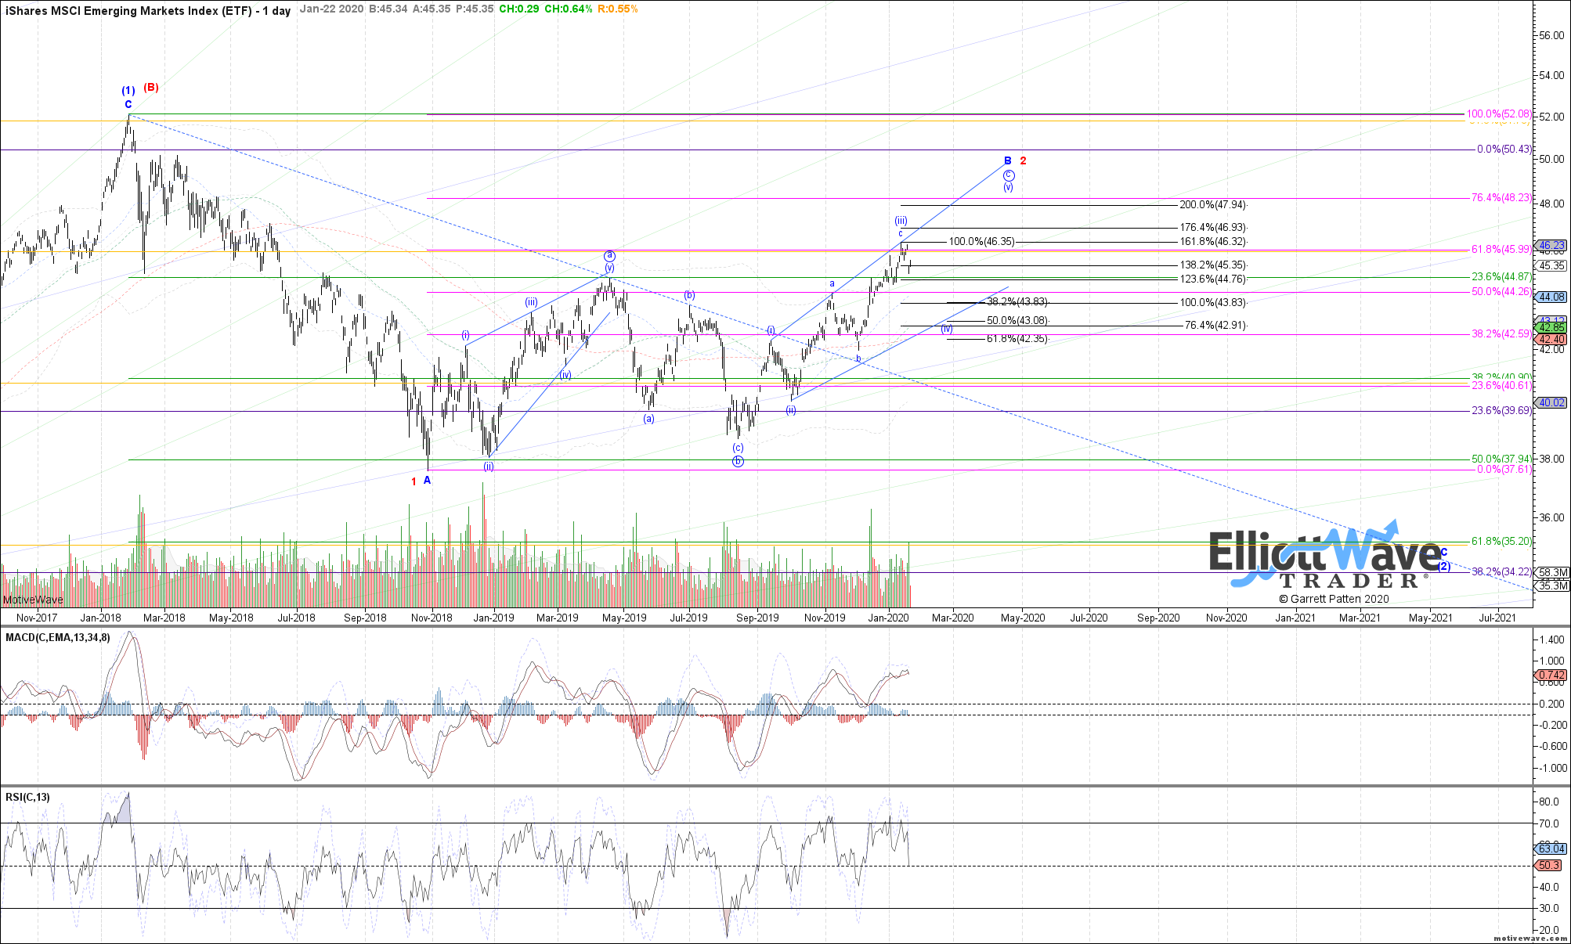Select the 0.0%(50.43) Fibonacci label

(1504, 149)
